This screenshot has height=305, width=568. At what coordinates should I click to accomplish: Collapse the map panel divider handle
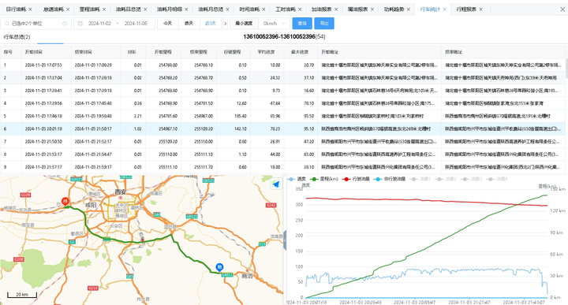285,240
